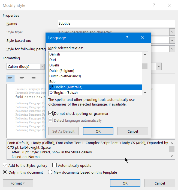Screen dimensions: 178x190
Task: Select Divehi in language list
Action: (95, 65)
